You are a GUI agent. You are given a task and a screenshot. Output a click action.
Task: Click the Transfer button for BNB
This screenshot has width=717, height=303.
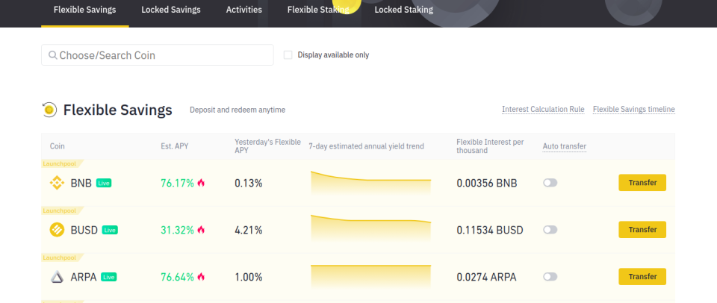point(642,183)
